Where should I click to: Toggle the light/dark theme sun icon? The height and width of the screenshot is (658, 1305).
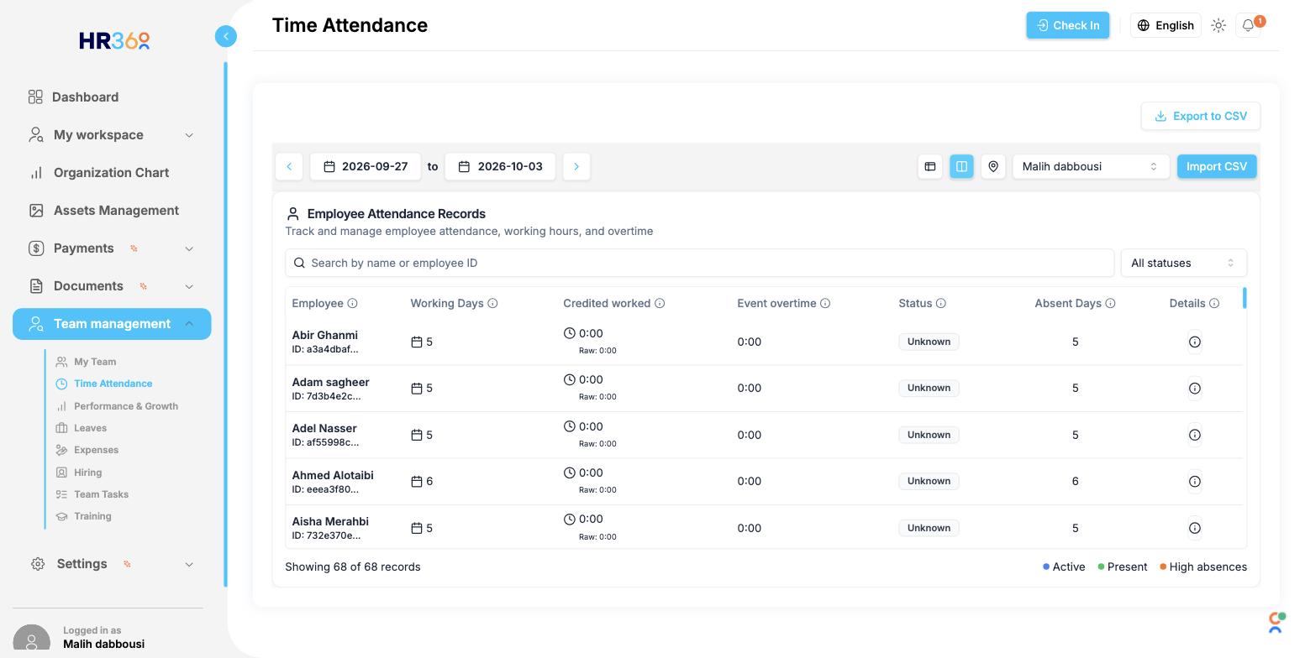click(x=1218, y=25)
